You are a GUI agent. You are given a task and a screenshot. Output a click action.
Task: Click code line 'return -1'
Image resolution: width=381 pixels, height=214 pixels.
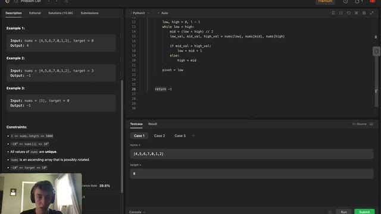163,89
